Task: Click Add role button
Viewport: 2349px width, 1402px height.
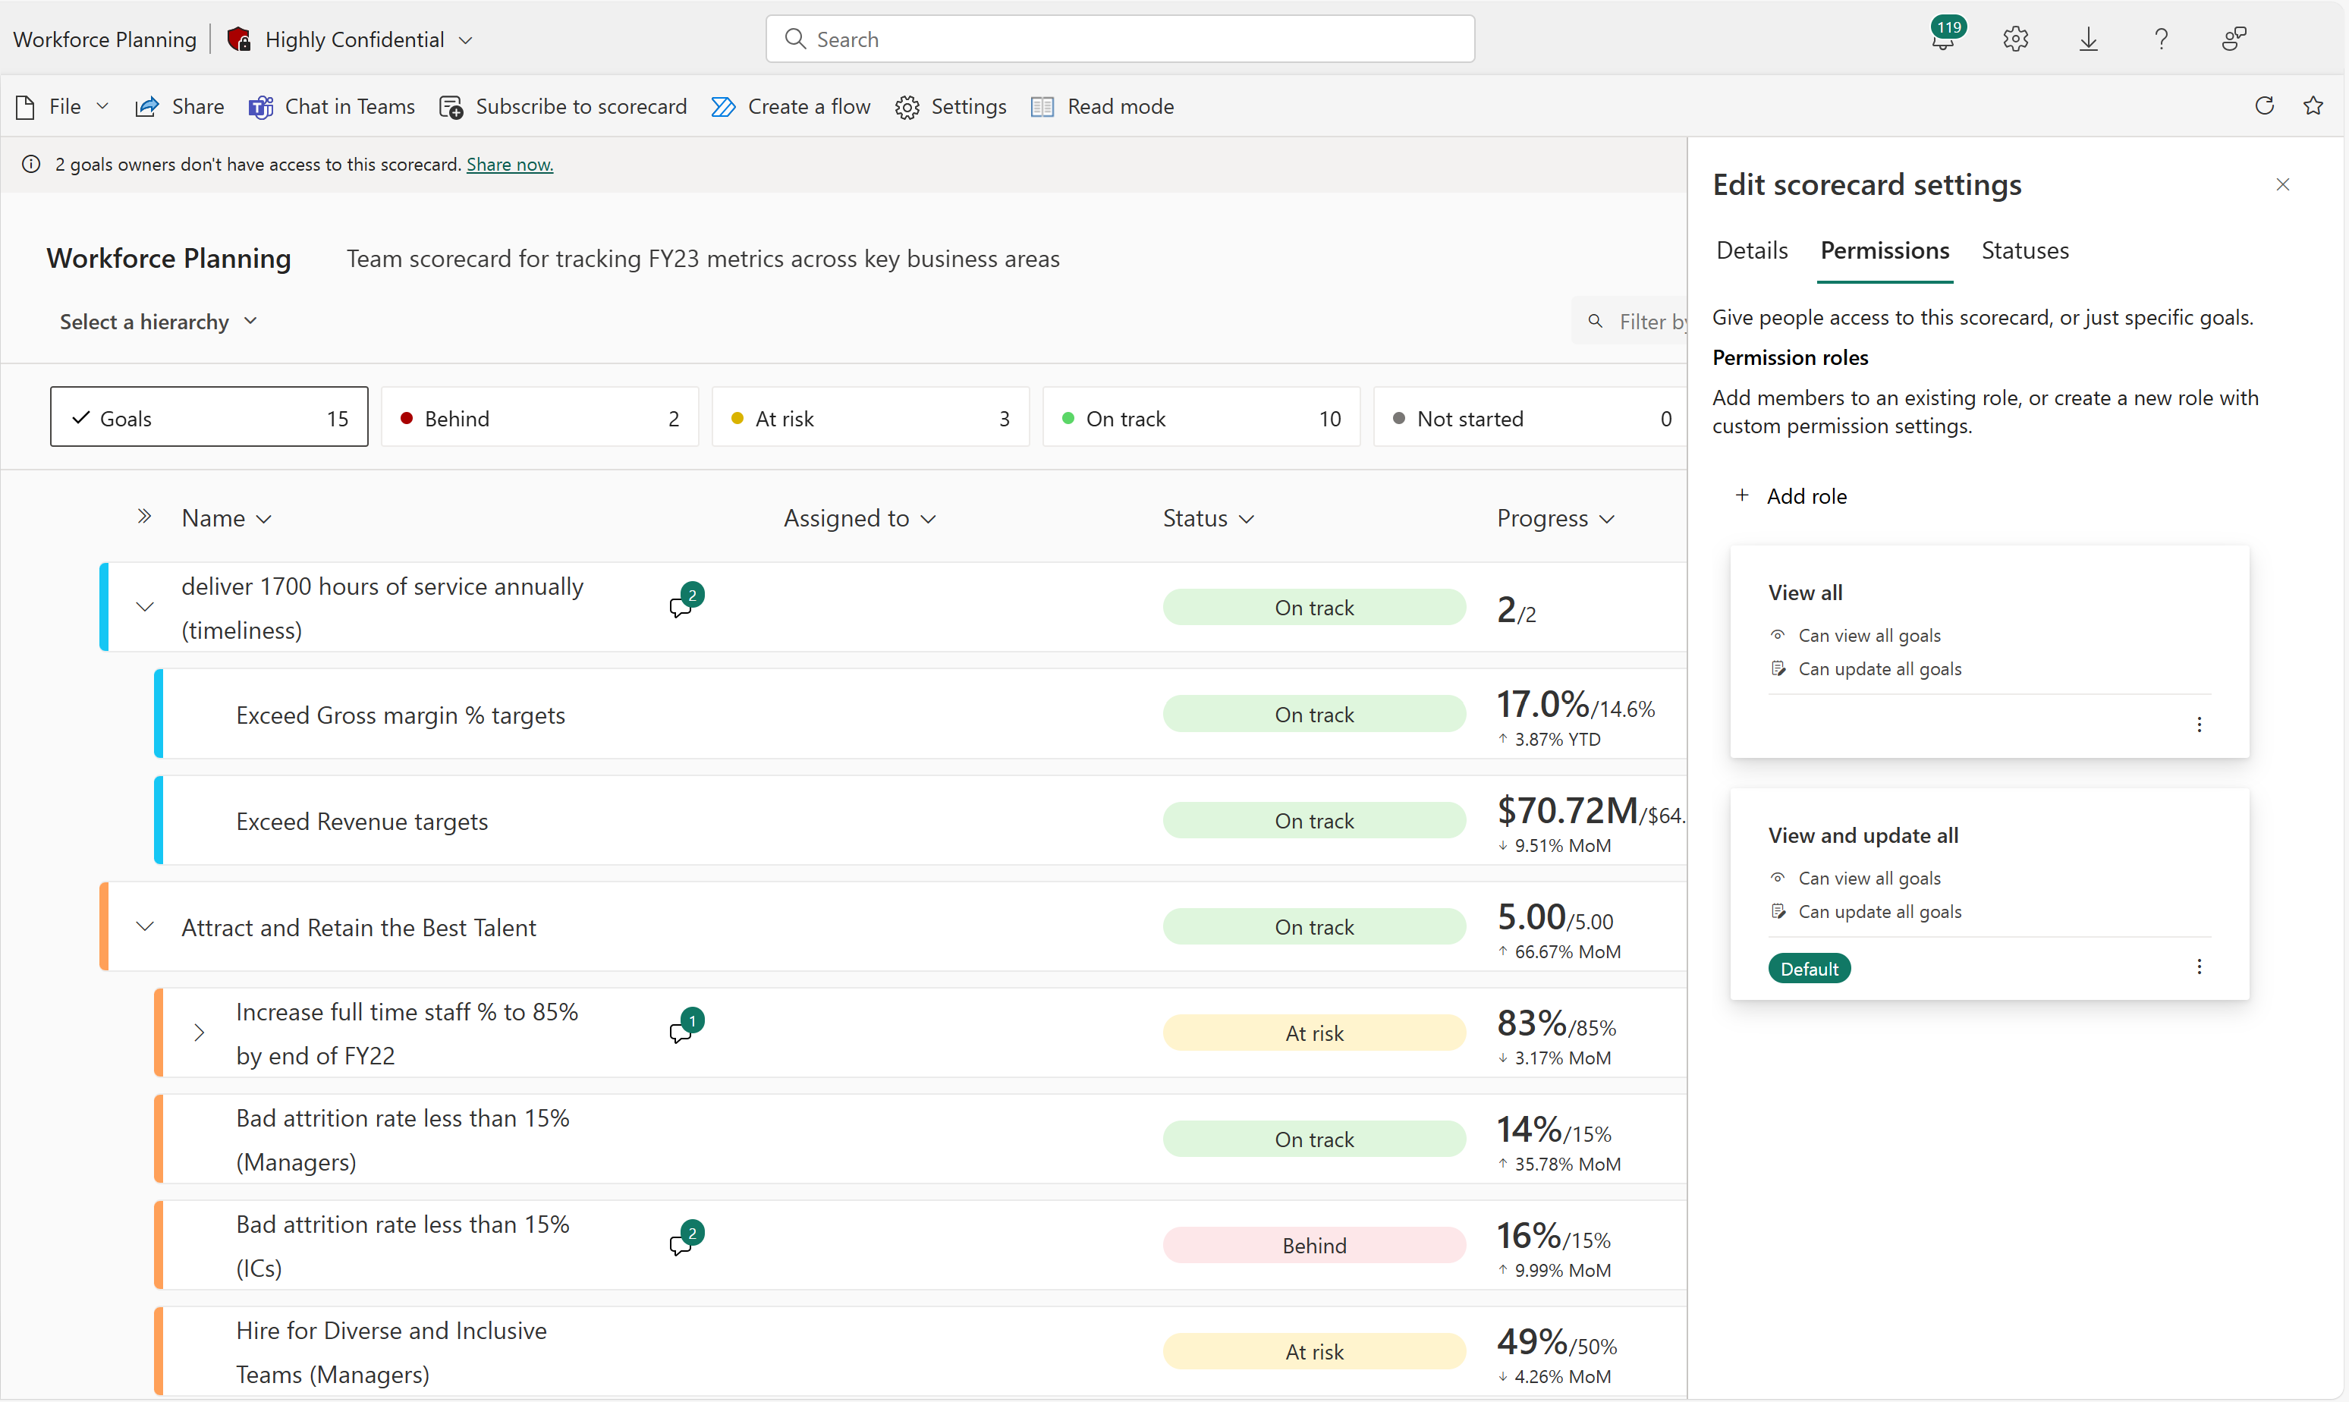Action: [x=1794, y=495]
